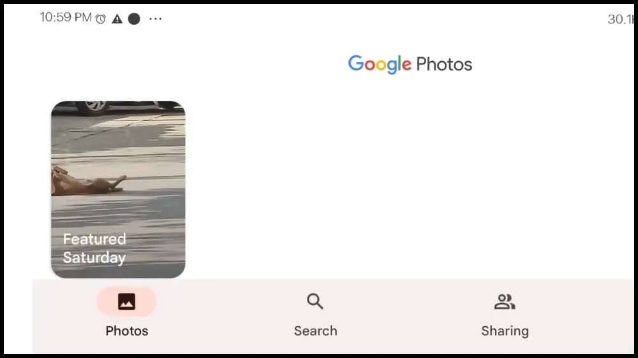638x358 pixels.
Task: Click the "Saturday" caption on the memory
Action: tap(94, 257)
